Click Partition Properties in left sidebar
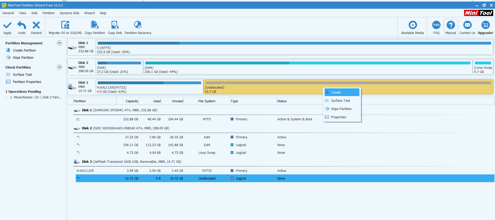The height and width of the screenshot is (220, 495). [x=27, y=82]
